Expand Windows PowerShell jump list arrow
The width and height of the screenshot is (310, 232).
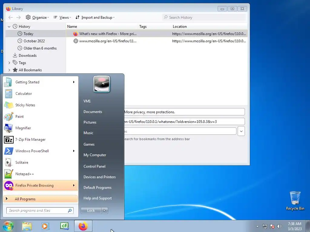pos(74,151)
